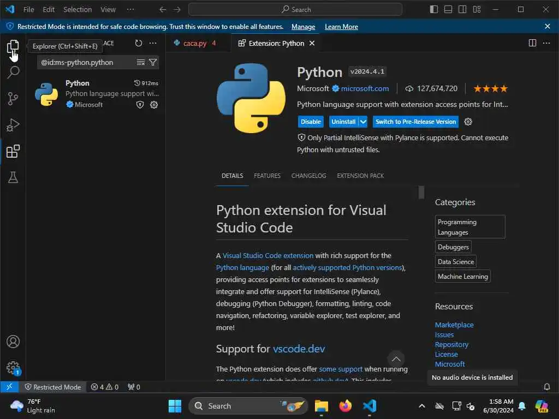Open hidden menu bar items overflow
Image resolution: width=559 pixels, height=419 pixels.
point(130,10)
